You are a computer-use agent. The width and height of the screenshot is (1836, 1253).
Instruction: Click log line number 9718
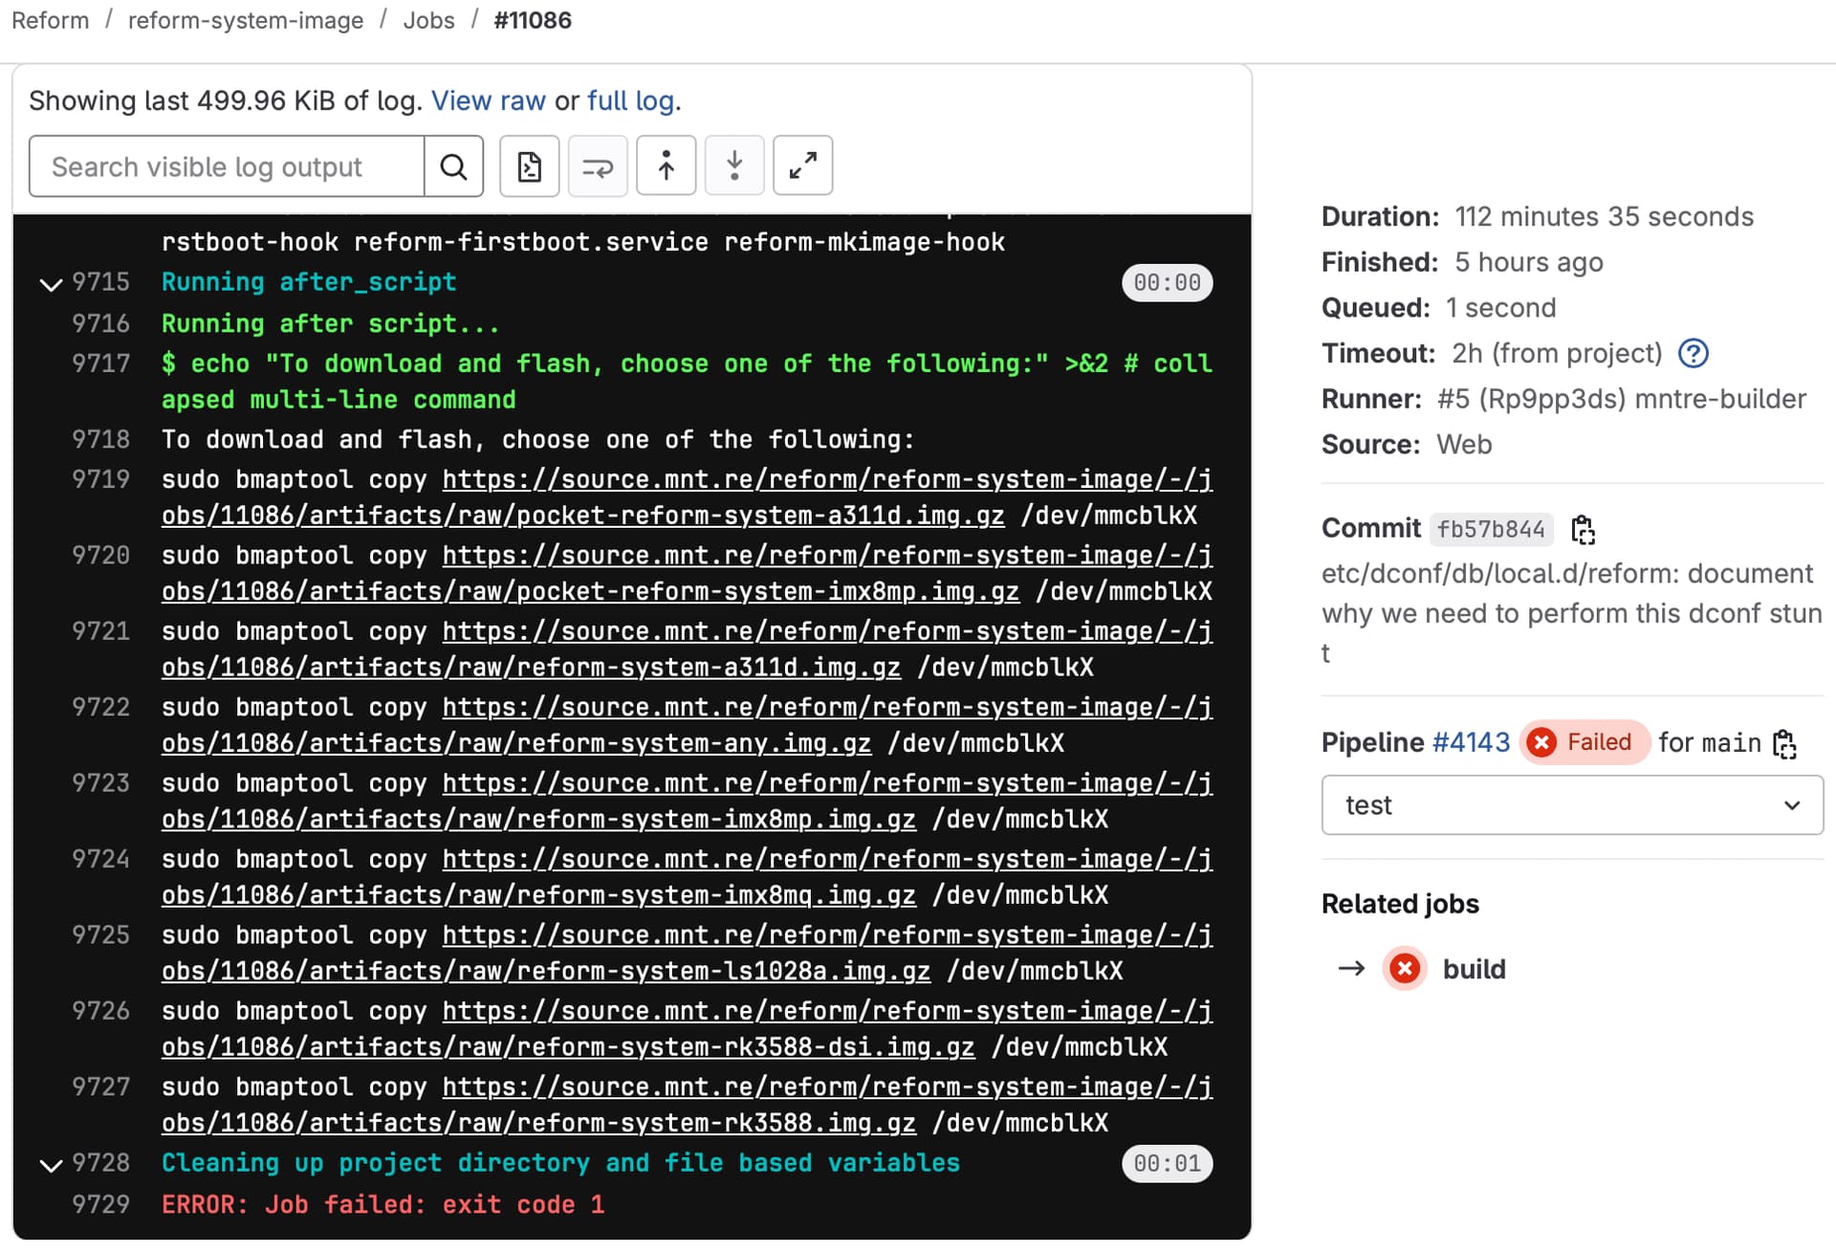point(100,439)
